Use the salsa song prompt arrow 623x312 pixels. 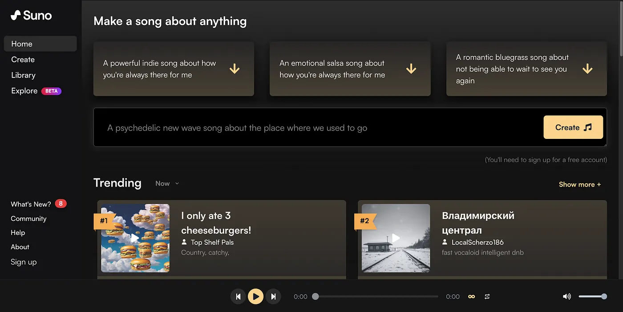tap(411, 69)
